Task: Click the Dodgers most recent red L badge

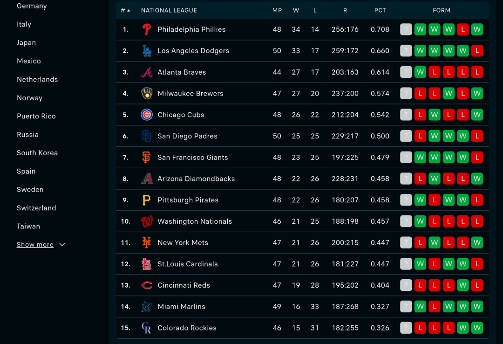Action: (x=477, y=51)
